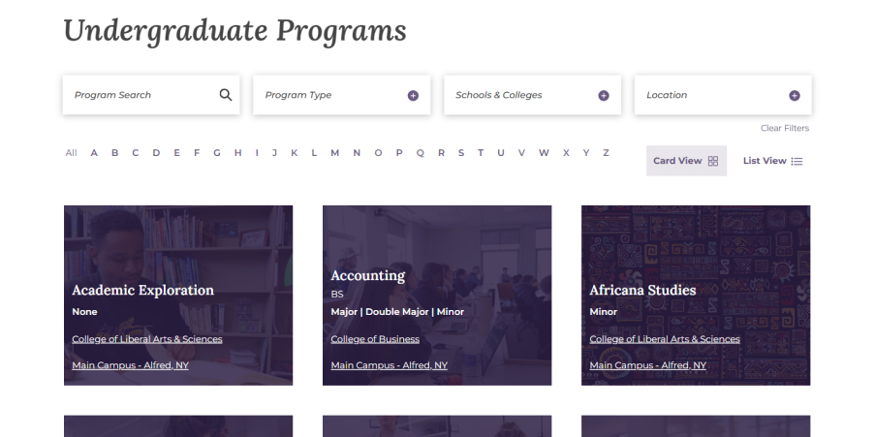This screenshot has width=875, height=437.
Task: Select the All letter filter
Action: click(71, 153)
